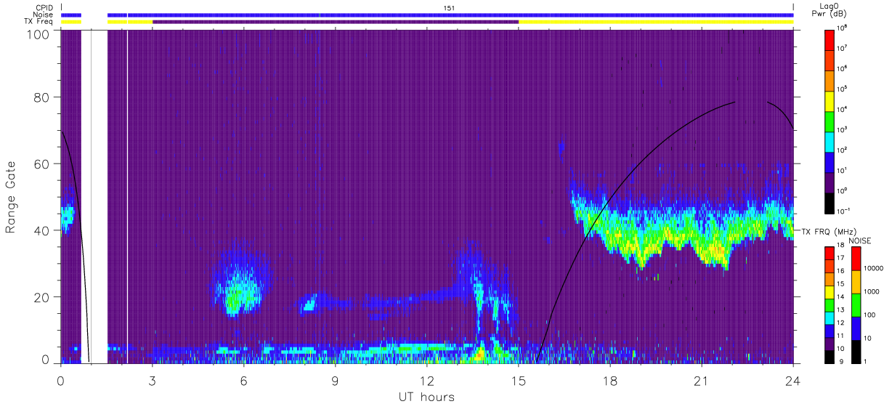
Task: Click the 'UT hours' x-axis title
Action: click(x=426, y=397)
